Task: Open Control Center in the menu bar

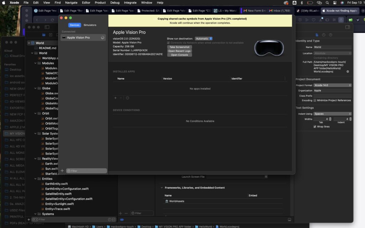Action: [335, 3]
